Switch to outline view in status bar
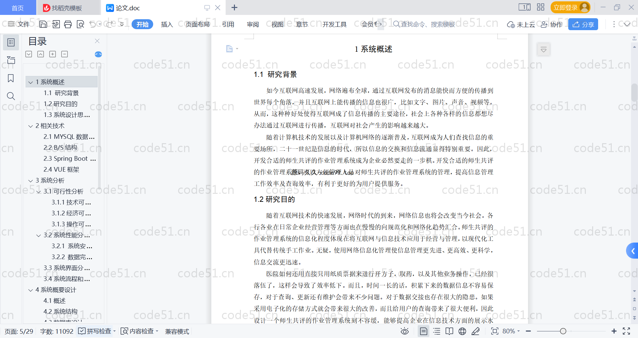The height and width of the screenshot is (338, 638). pyautogui.click(x=437, y=331)
